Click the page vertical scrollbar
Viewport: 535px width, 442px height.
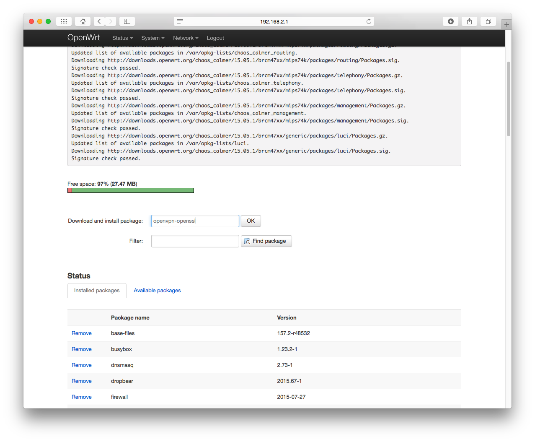509,99
